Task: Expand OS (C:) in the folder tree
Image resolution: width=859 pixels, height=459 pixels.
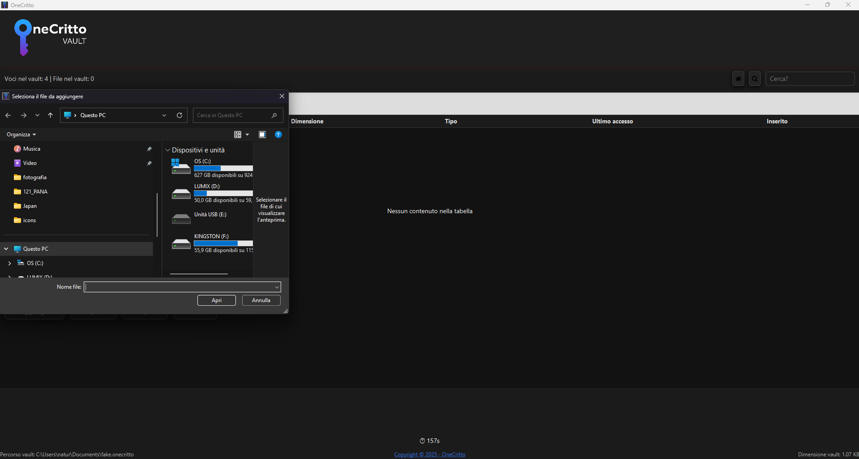Action: [x=9, y=263]
